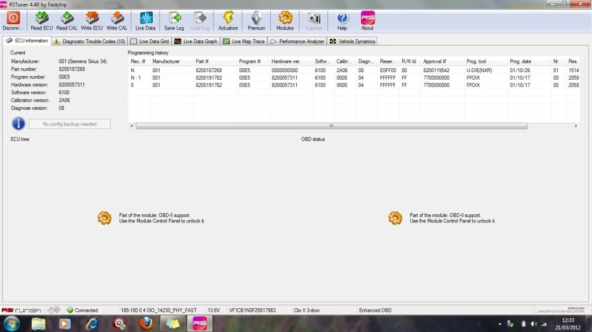Image resolution: width=592 pixels, height=332 pixels.
Task: Click the Manufacturer value 001 (Siemens Sirius 34)
Action: click(83, 61)
